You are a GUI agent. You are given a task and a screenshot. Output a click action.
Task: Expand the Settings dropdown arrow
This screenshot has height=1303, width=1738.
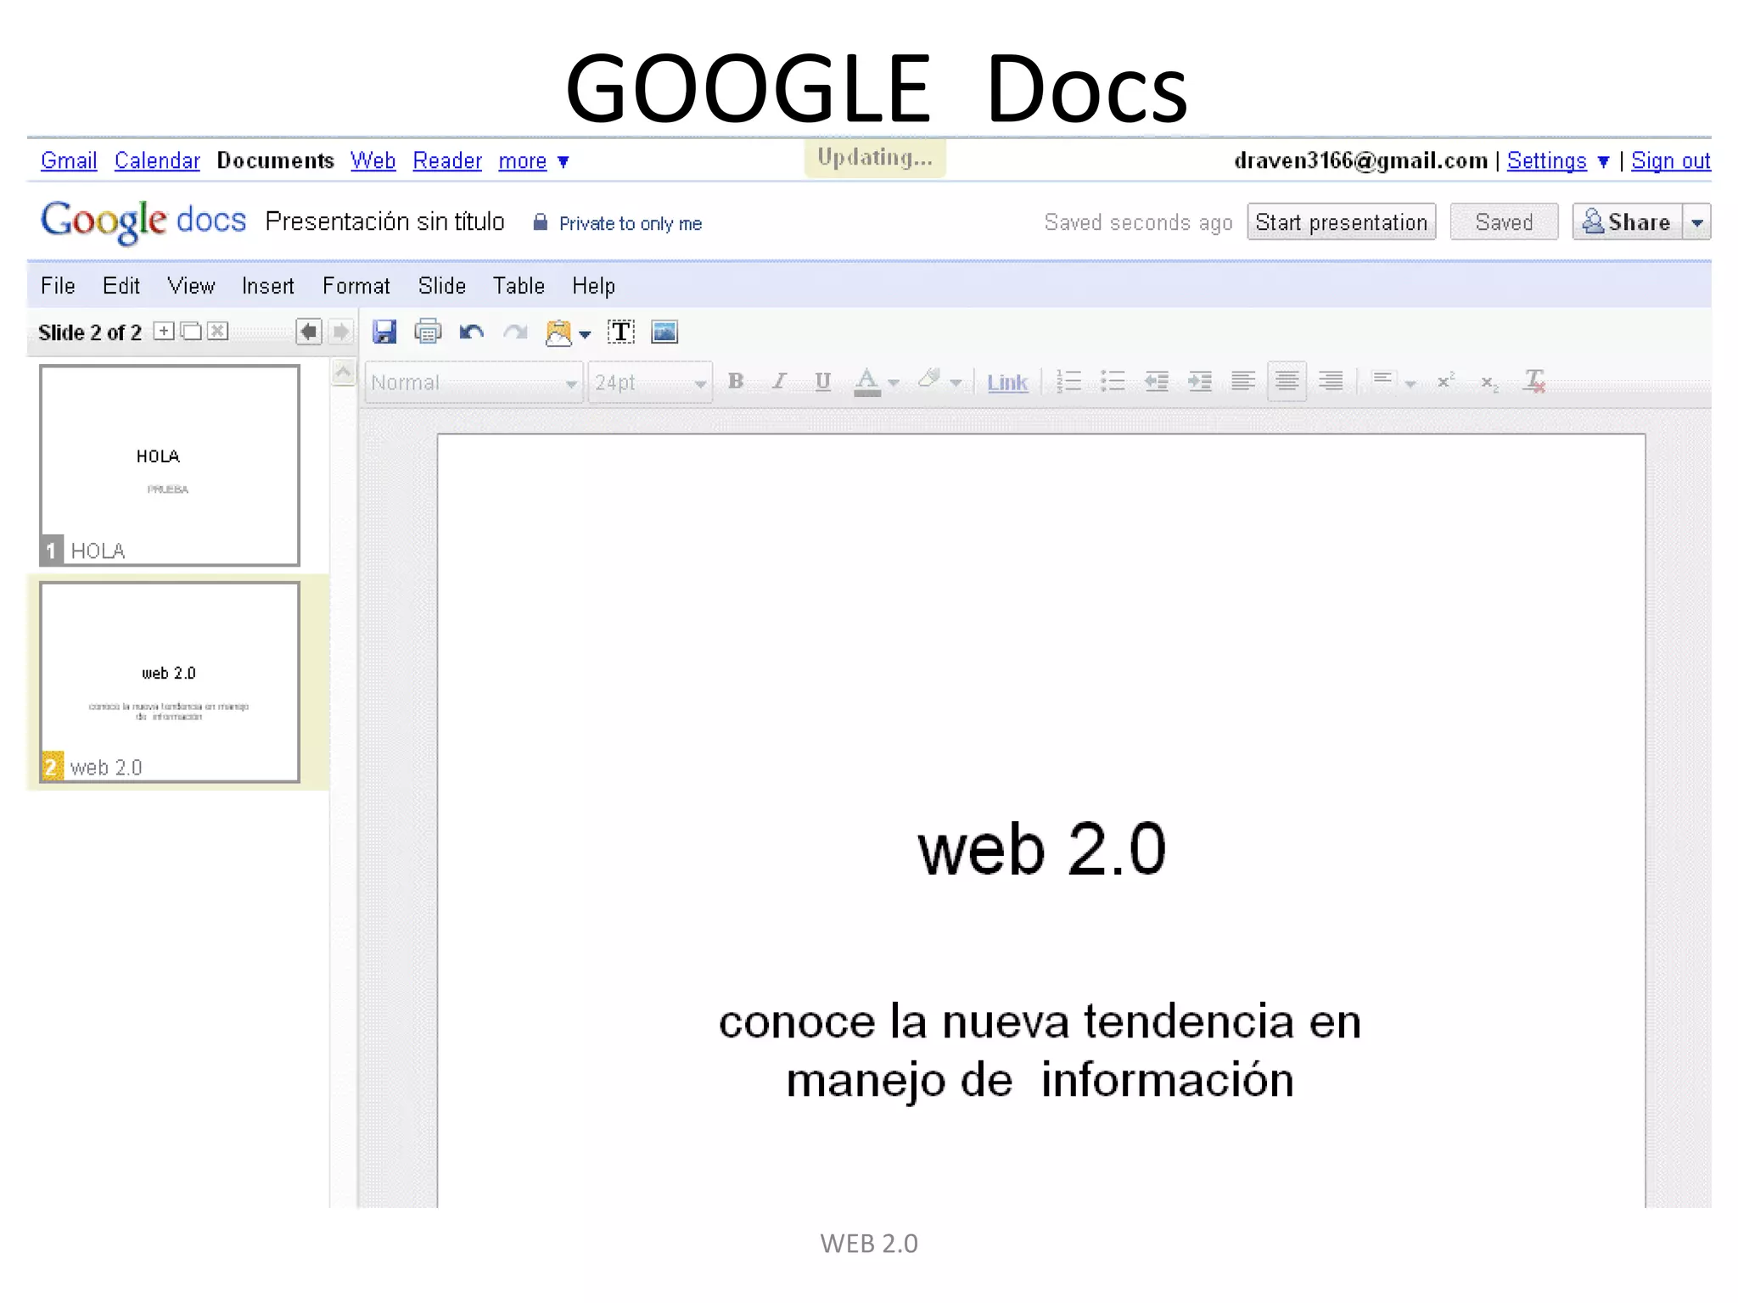click(1603, 161)
